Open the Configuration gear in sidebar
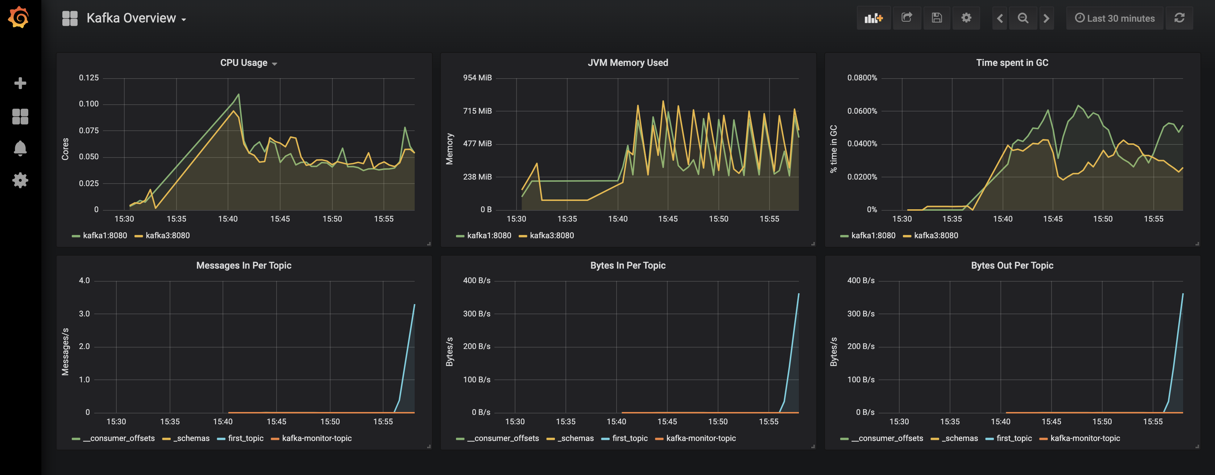 pyautogui.click(x=20, y=181)
